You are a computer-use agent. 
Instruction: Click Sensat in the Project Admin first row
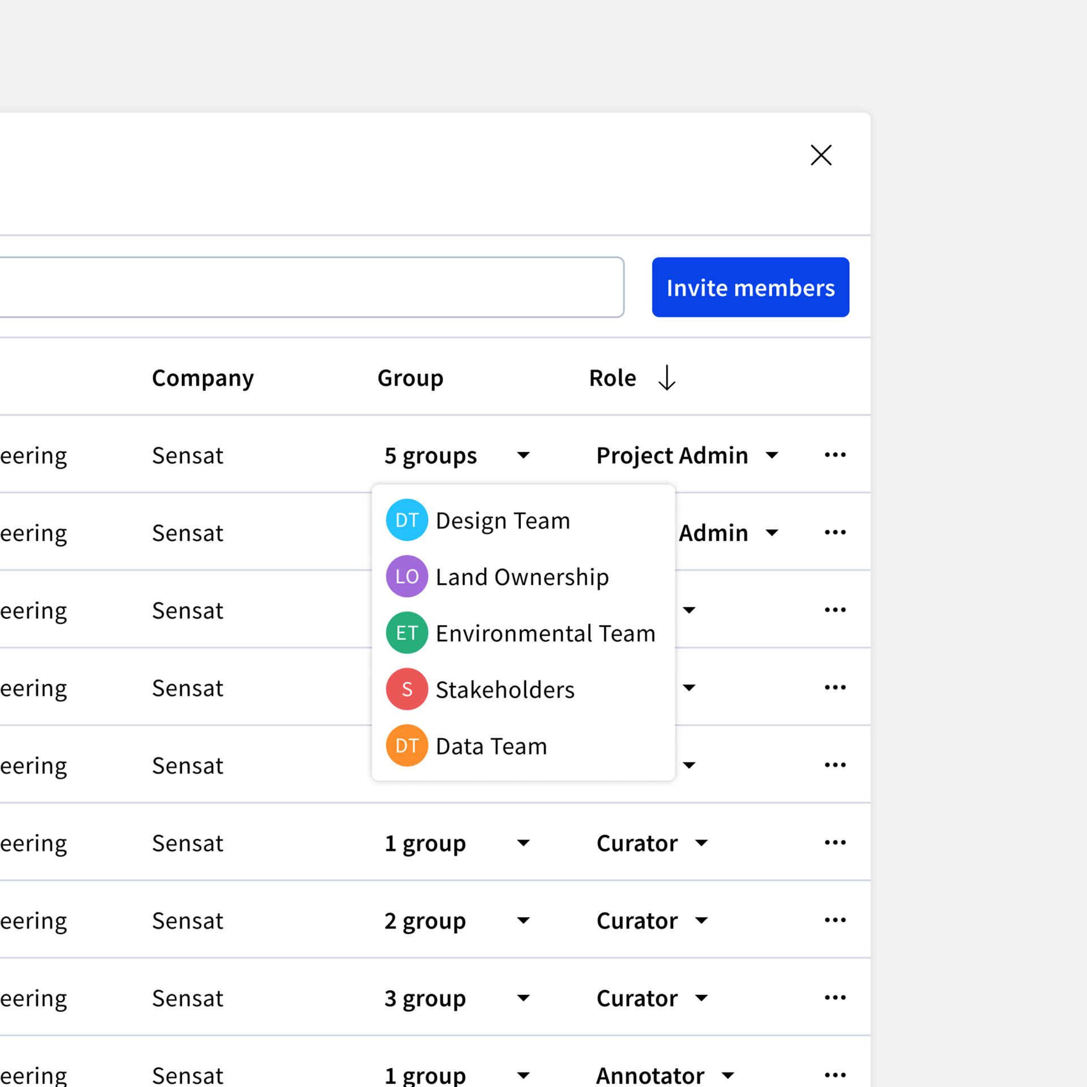coord(187,455)
